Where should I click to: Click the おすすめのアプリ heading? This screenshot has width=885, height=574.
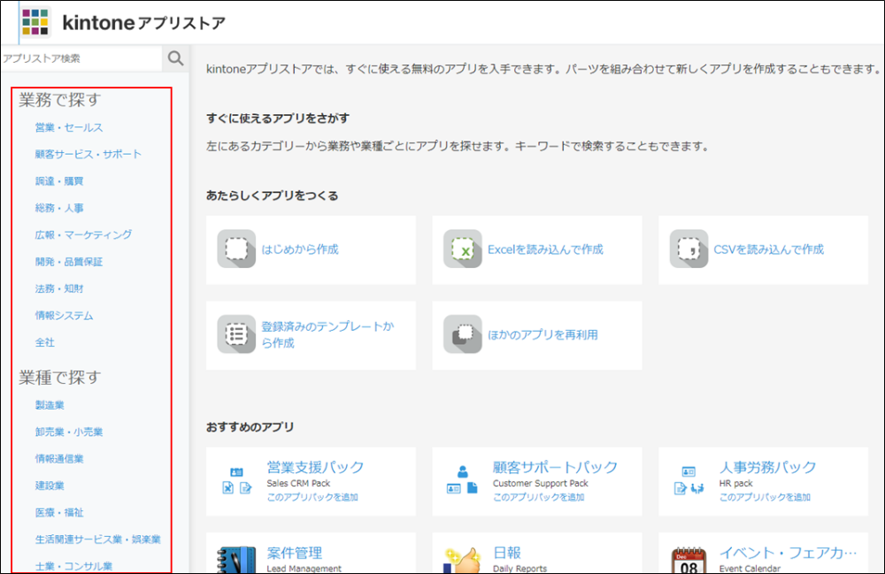pos(250,427)
